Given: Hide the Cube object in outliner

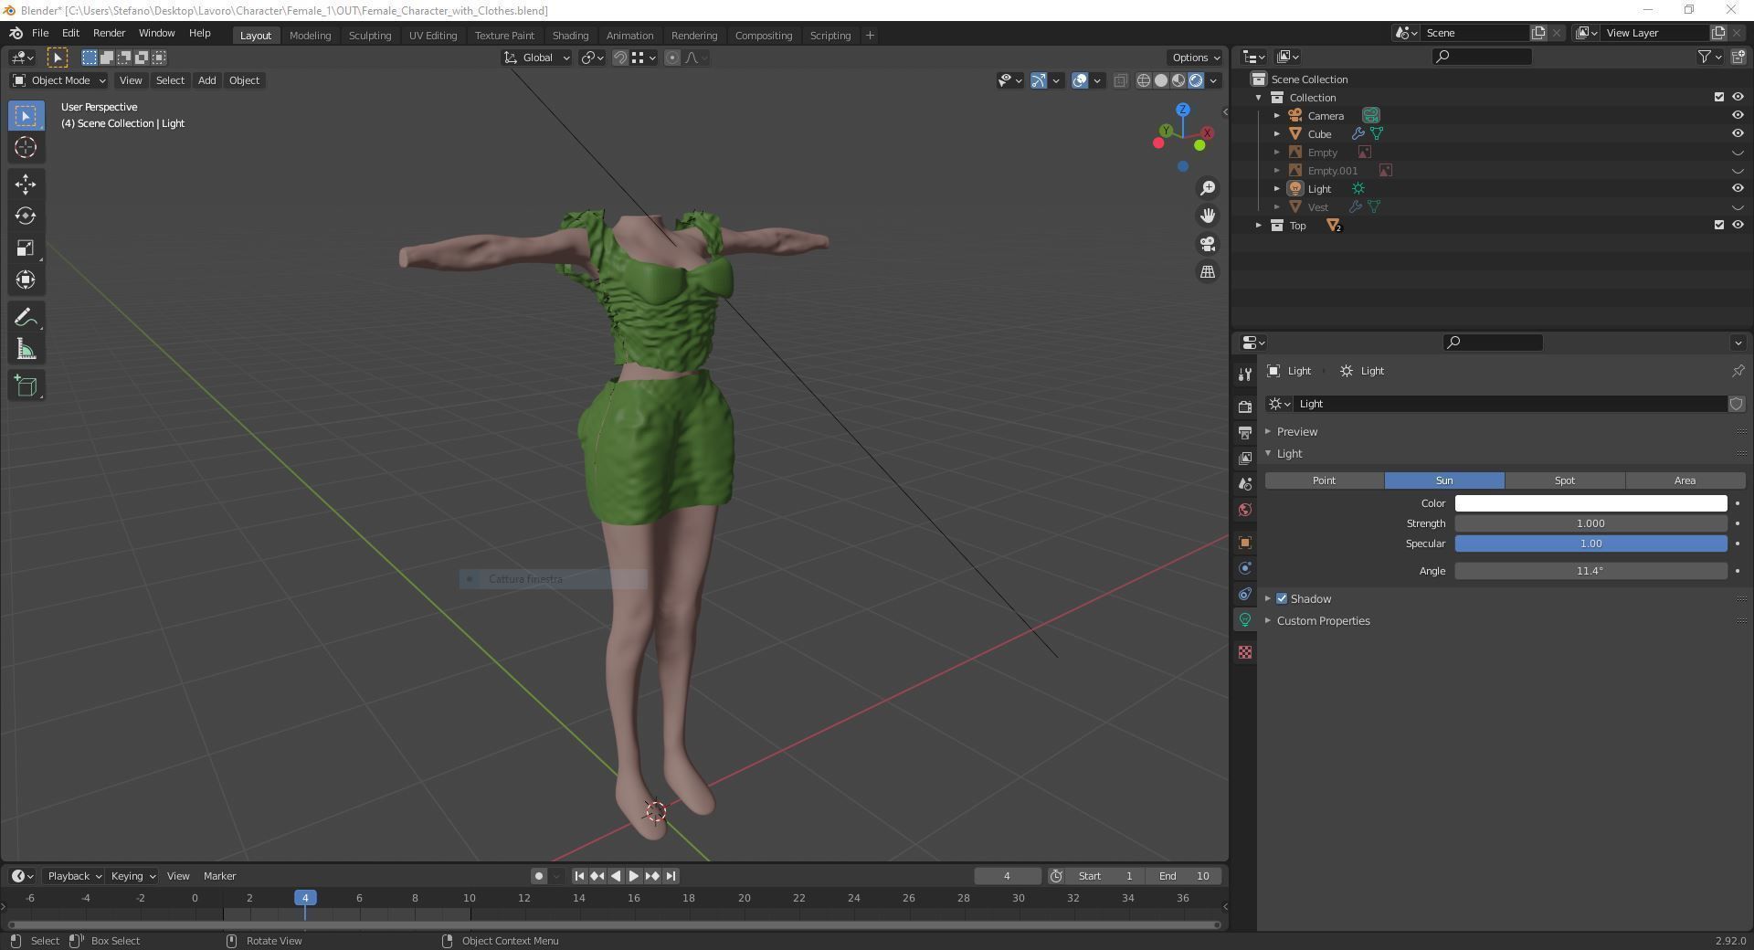Looking at the screenshot, I should tap(1737, 134).
